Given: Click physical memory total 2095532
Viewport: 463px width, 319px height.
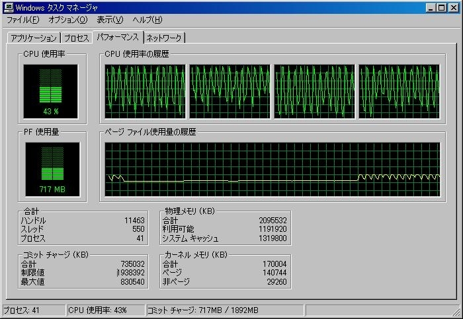Looking at the screenshot, I should pyautogui.click(x=273, y=220).
